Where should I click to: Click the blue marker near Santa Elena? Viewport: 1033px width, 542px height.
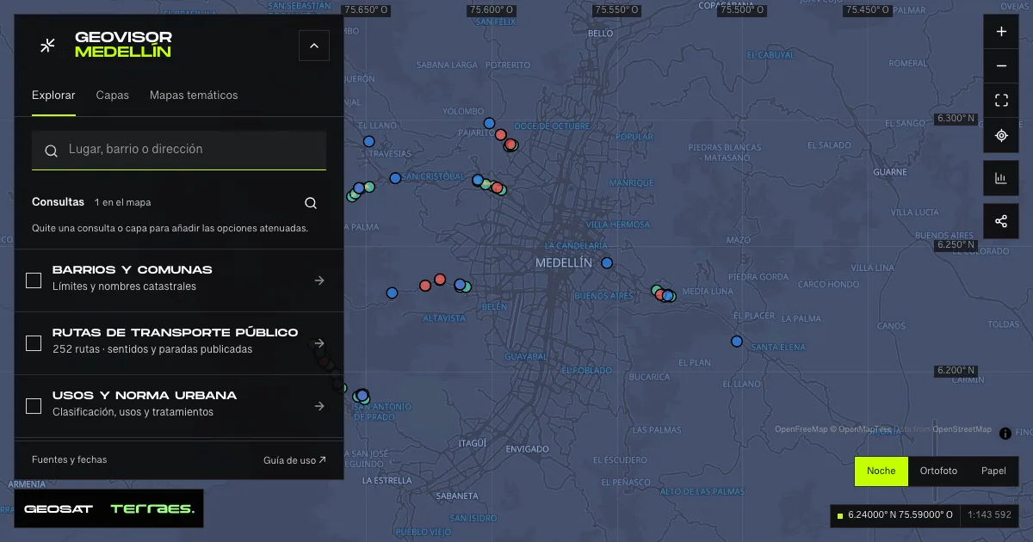737,342
